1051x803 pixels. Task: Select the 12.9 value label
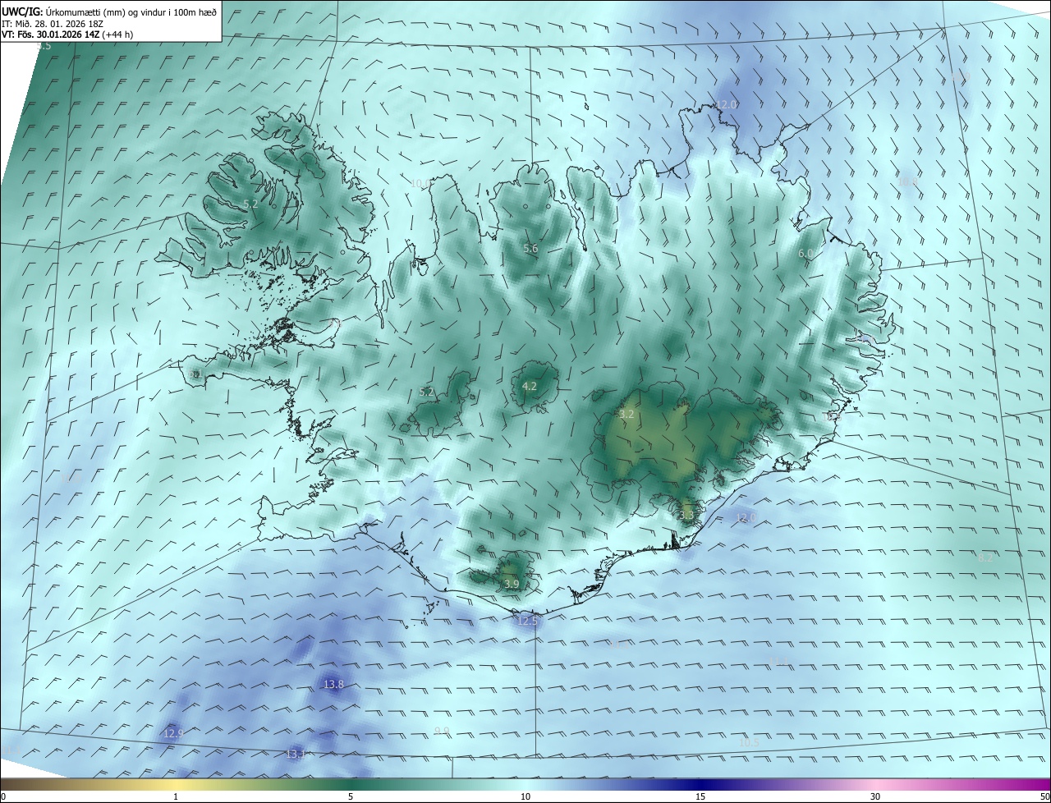(173, 733)
